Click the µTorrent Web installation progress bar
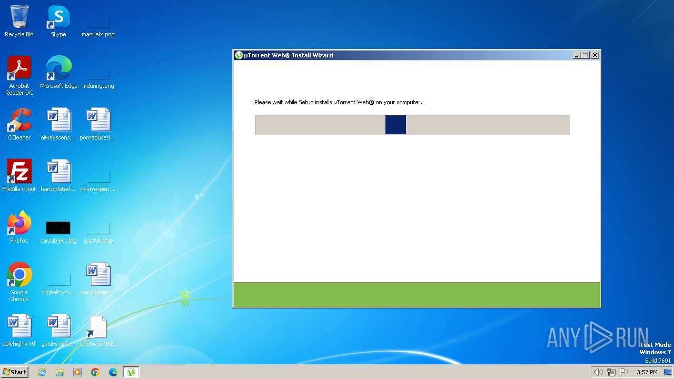The image size is (674, 379). (x=412, y=125)
